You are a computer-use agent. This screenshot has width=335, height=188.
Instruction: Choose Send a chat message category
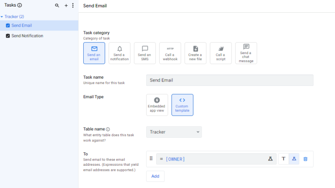[x=246, y=53]
